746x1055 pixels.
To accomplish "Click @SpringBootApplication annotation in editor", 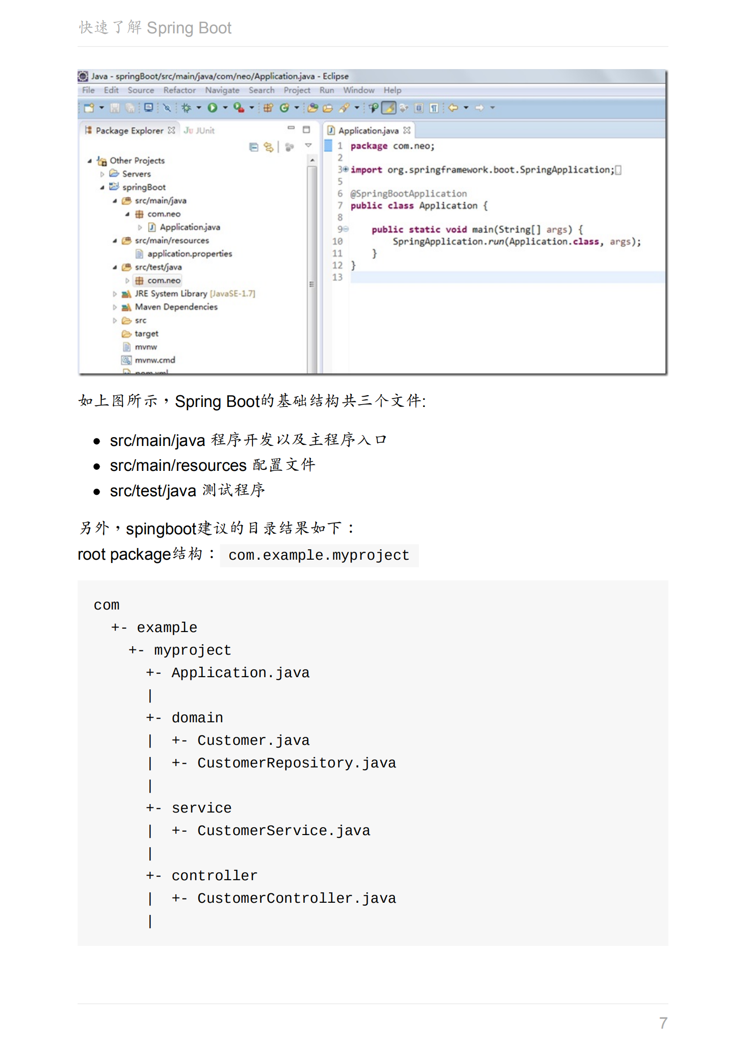I will pos(408,194).
